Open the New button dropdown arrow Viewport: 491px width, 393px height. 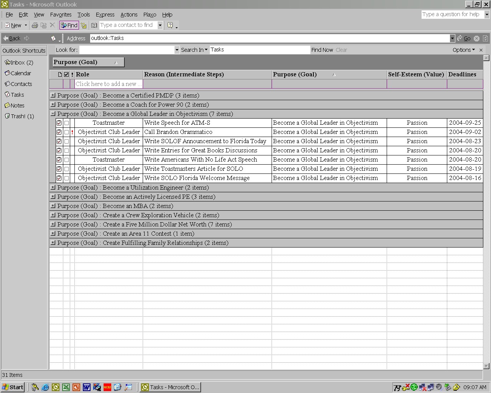[x=26, y=25]
